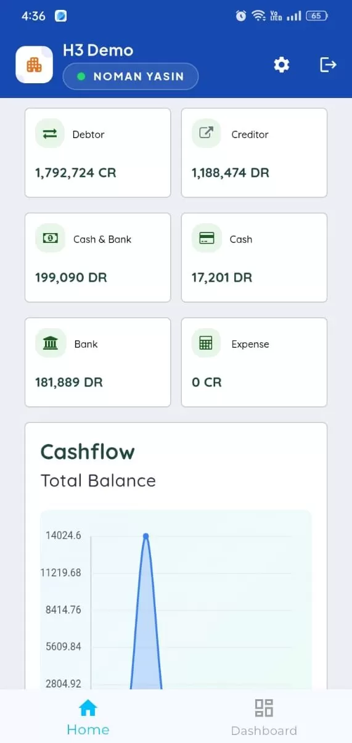Tap the H3 Demo title
The height and width of the screenshot is (743, 352).
point(98,51)
